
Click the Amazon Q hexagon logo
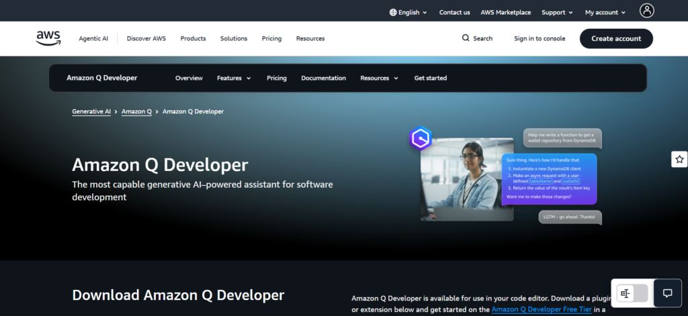pyautogui.click(x=421, y=138)
